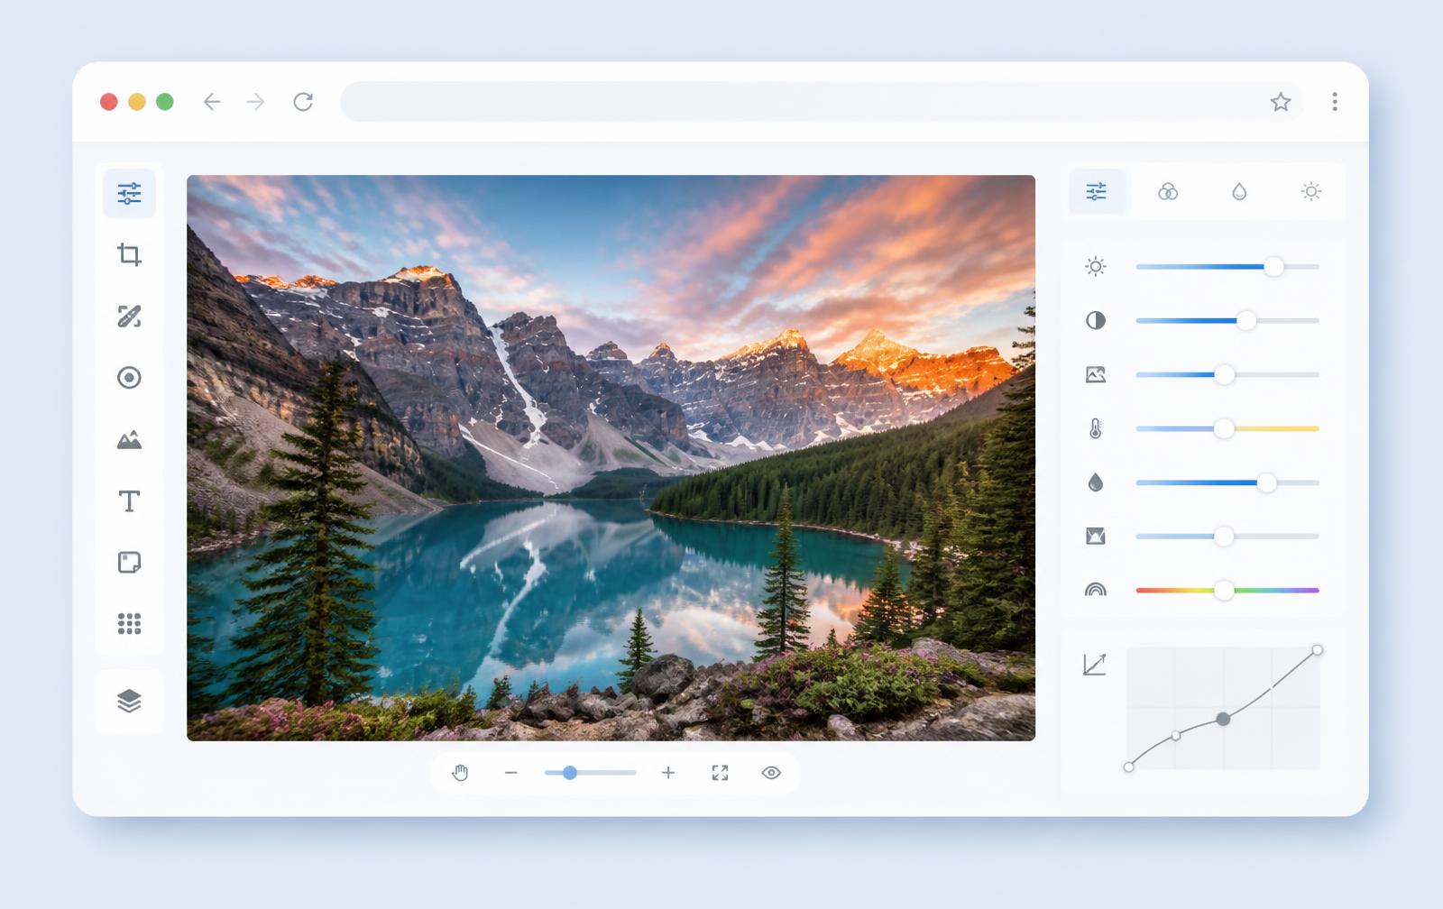This screenshot has width=1443, height=909.
Task: Click the brightness slider handle
Action: pyautogui.click(x=1273, y=266)
